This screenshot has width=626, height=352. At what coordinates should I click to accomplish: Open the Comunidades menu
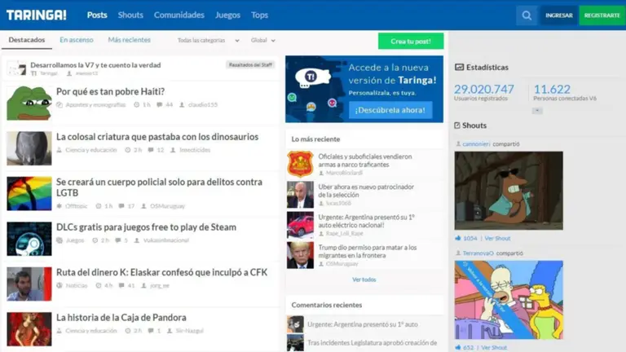coord(179,15)
